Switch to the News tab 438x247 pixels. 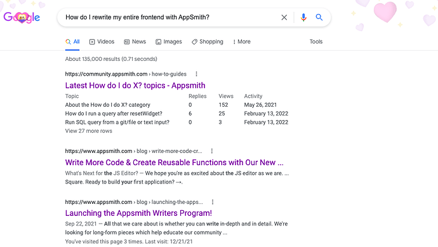click(x=135, y=42)
